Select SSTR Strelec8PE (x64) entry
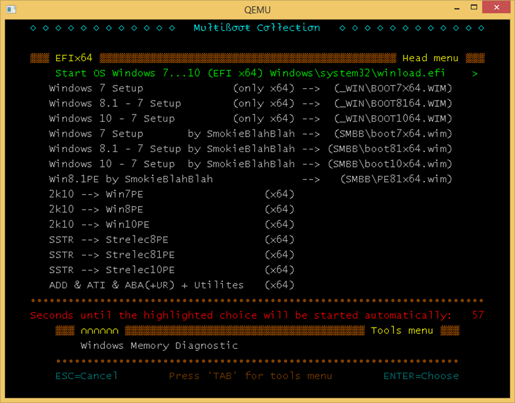The height and width of the screenshot is (403, 515). pyautogui.click(x=171, y=239)
